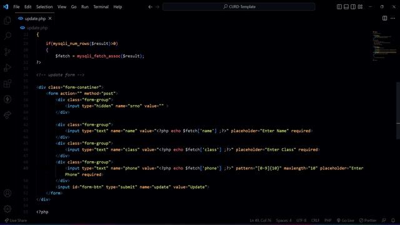Change indentation via Spaces: 4

point(284,221)
